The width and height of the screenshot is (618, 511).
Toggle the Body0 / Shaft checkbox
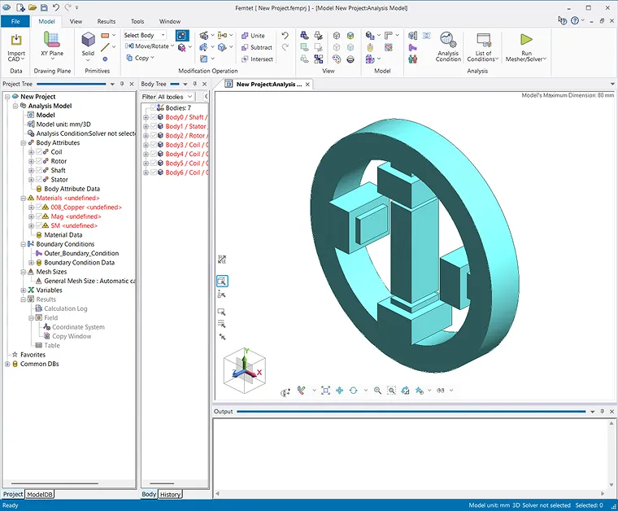[x=154, y=117]
